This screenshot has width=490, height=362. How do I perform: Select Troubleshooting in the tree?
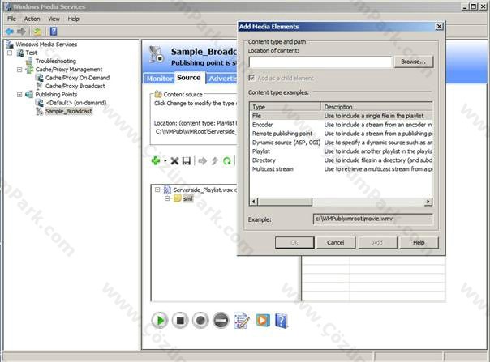(56, 62)
